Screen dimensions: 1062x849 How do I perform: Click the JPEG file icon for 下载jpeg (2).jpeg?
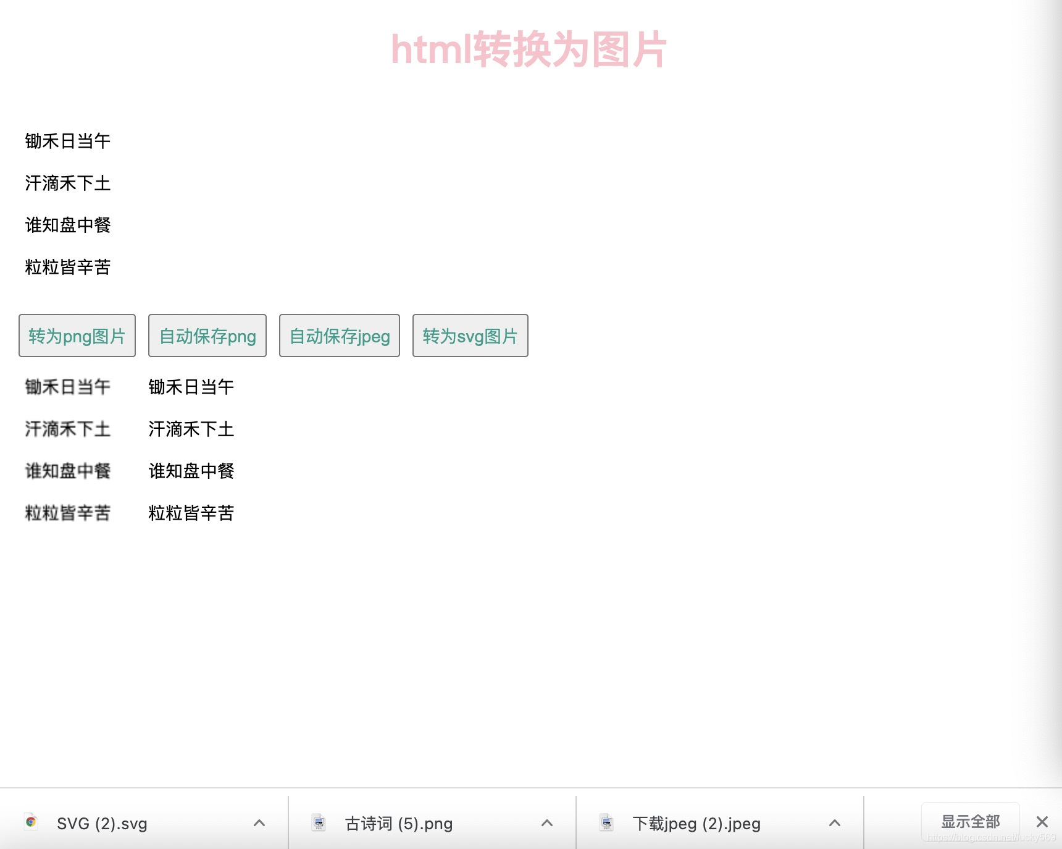[607, 823]
